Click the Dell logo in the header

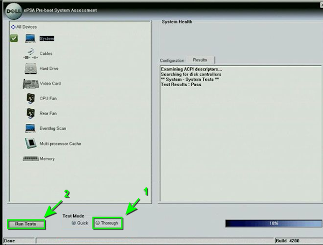coord(13,11)
